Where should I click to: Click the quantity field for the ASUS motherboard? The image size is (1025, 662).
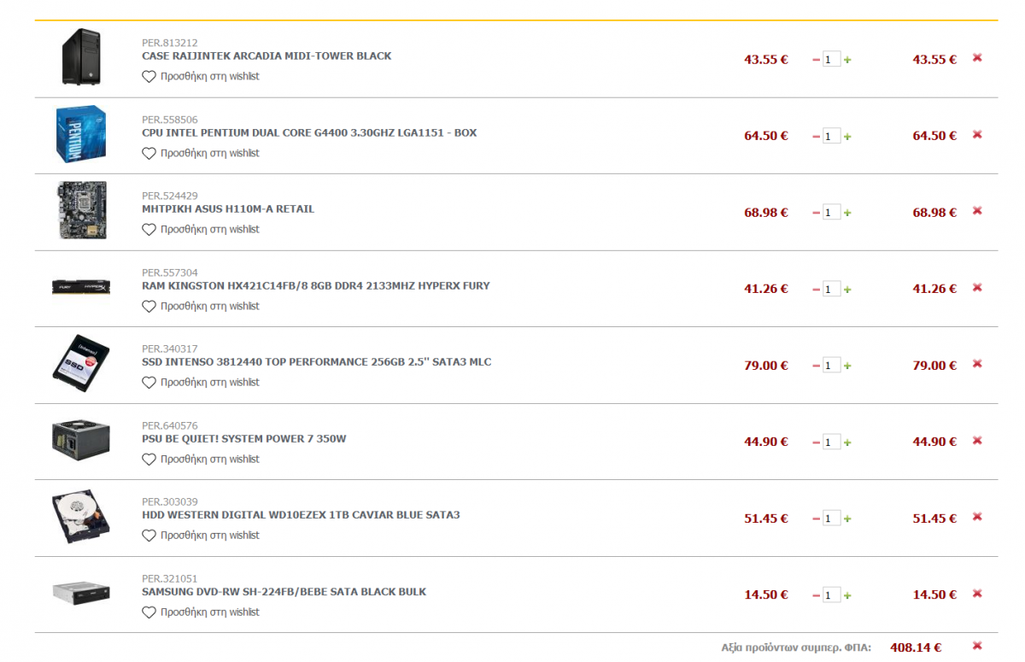[832, 213]
